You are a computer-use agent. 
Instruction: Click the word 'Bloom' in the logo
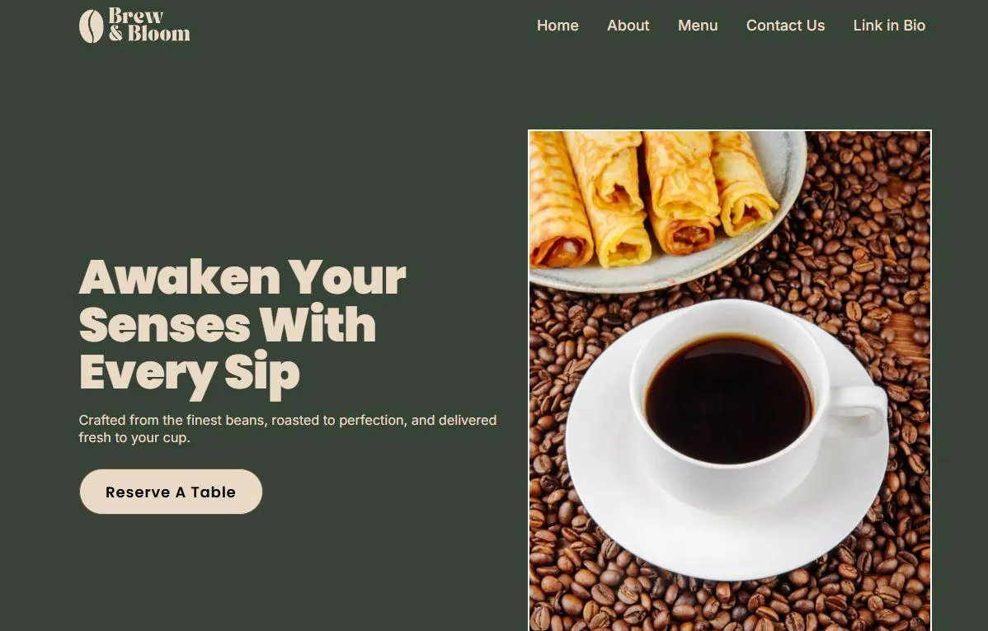click(159, 34)
